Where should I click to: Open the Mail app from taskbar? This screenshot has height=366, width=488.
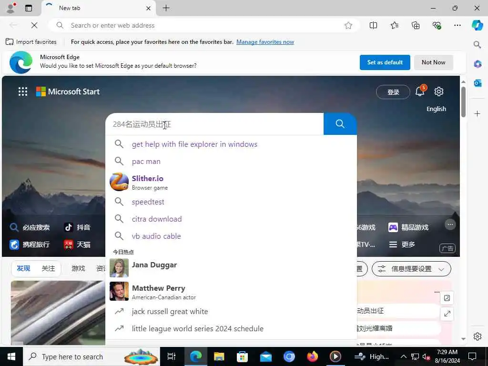(x=266, y=356)
